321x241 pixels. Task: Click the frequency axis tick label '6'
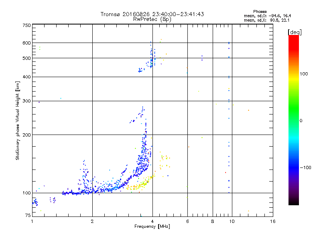point(187,221)
